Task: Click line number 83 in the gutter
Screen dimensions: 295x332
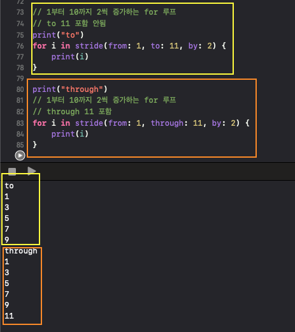Action: 20,123
